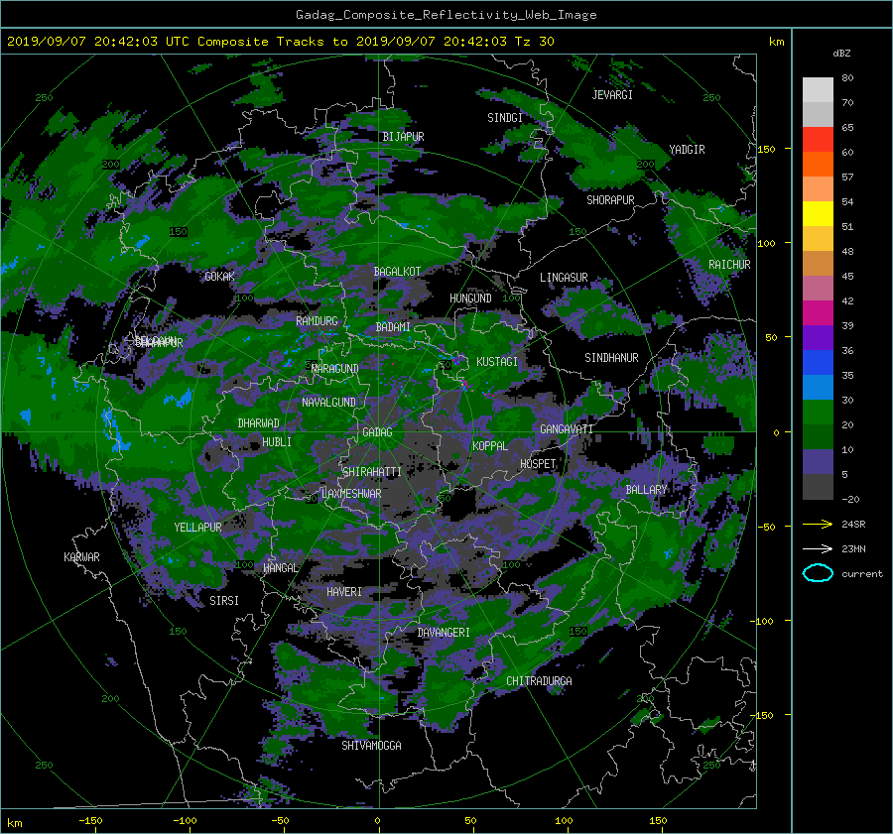Click the GADAG radar center label
893x834 pixels.
(x=377, y=432)
